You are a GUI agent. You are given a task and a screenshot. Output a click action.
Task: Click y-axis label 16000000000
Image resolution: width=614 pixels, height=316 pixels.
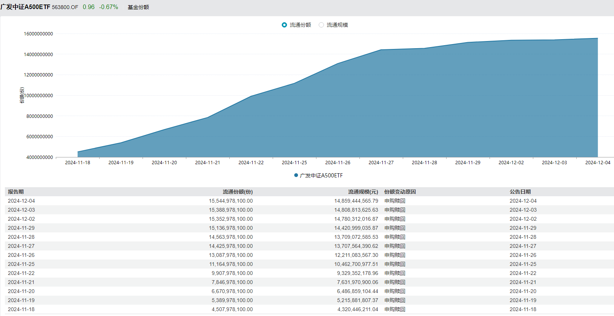pyautogui.click(x=38, y=34)
